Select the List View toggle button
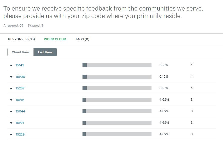This screenshot has height=142, width=223. tap(45, 52)
